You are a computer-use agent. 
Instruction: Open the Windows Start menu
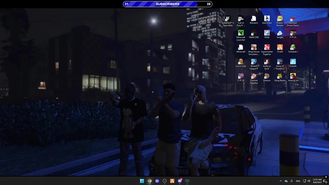click(x=142, y=181)
